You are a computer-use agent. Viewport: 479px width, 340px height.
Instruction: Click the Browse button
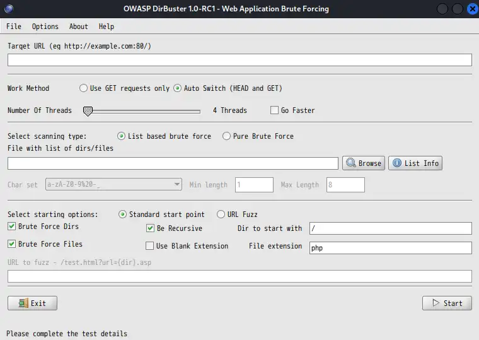[364, 163]
